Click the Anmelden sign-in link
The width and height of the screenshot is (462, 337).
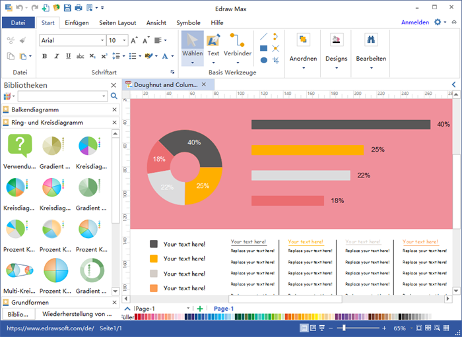tap(414, 22)
